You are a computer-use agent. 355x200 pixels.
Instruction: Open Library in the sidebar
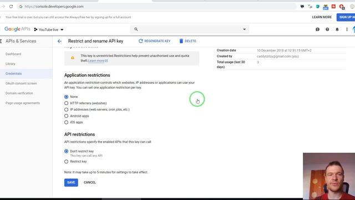pos(11,64)
